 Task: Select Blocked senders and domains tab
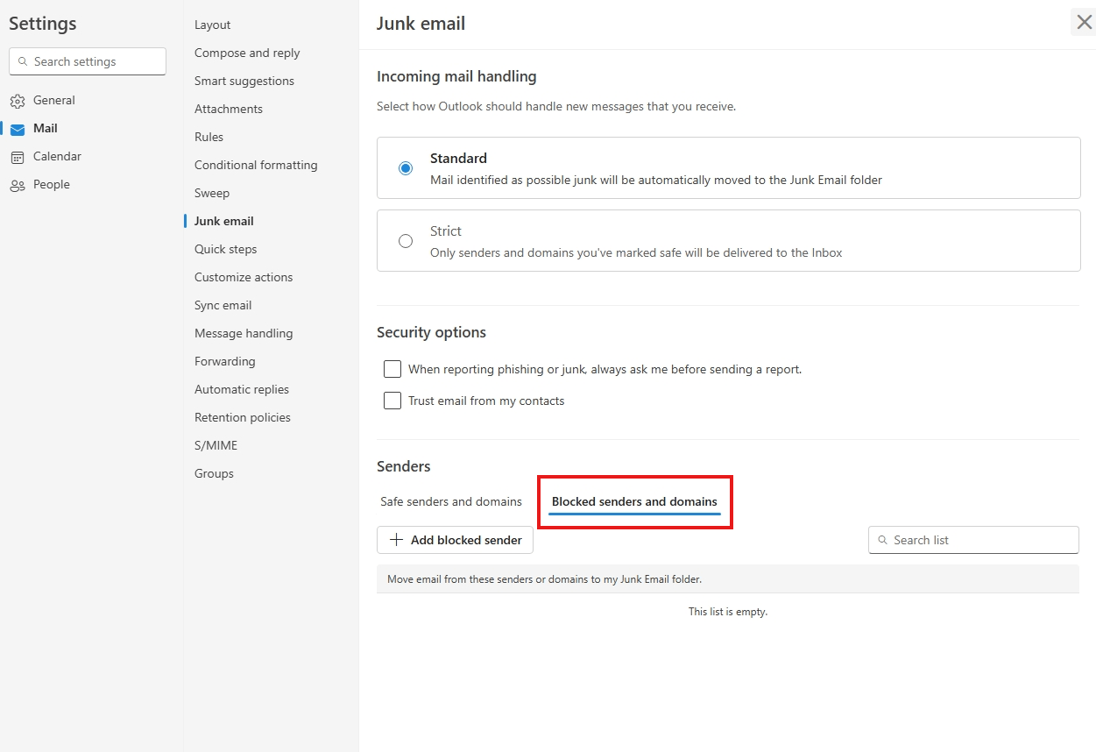[634, 501]
